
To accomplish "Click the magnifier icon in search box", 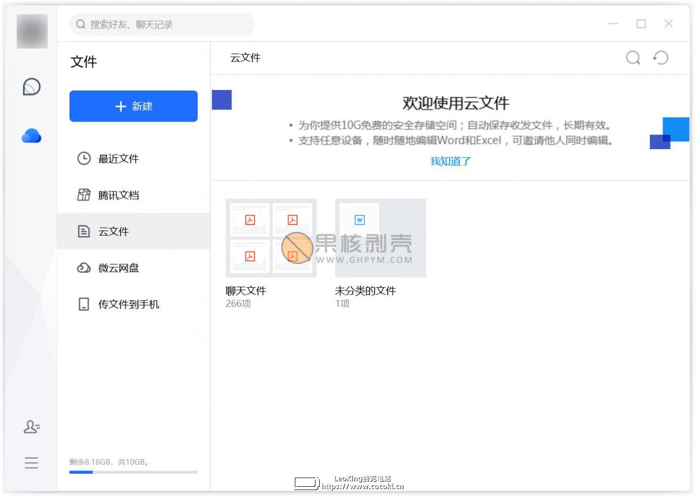I will coord(81,24).
